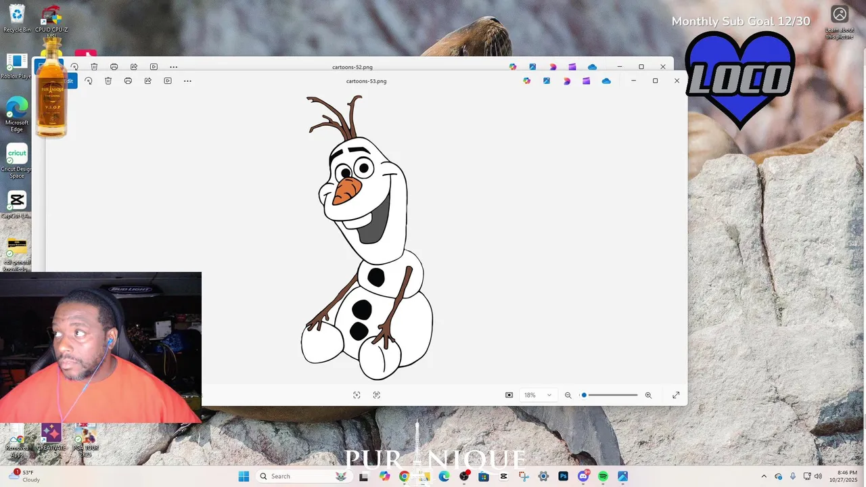Open CapCut from the taskbar
Image resolution: width=866 pixels, height=487 pixels.
(503, 476)
